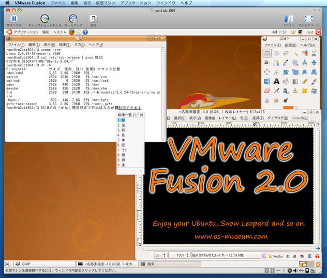The height and width of the screenshot is (278, 327).
Task: Select the Perspective tool in GIMP toolbox
Action: [314, 72]
